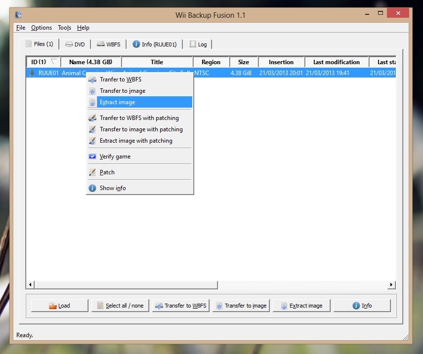Click the DVD tab drive icon
This screenshot has width=423, height=354.
69,44
